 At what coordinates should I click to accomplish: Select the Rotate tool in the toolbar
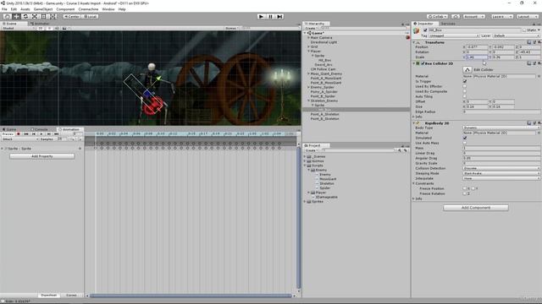point(25,17)
